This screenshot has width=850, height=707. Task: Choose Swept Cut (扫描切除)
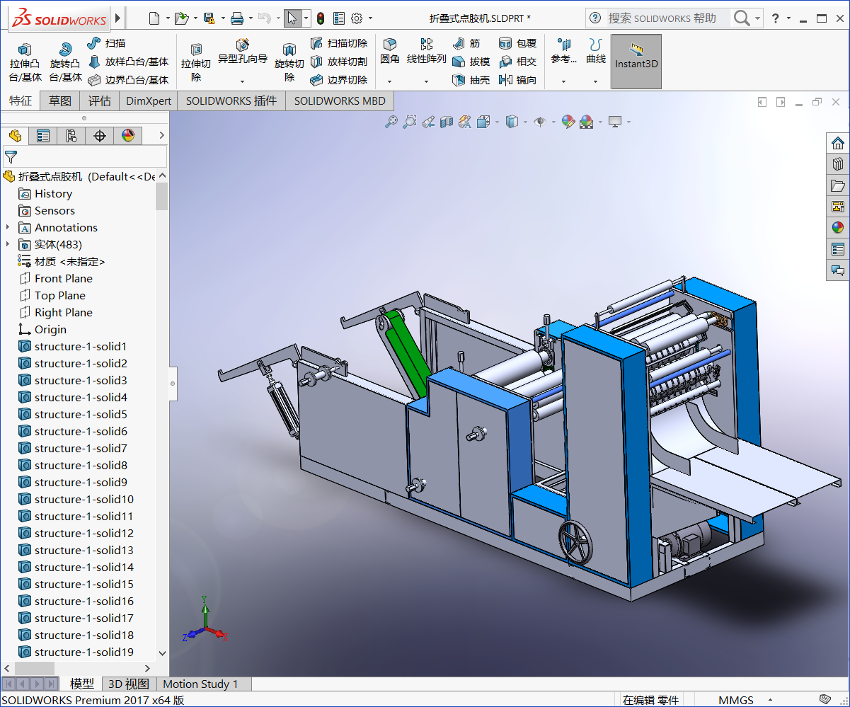[339, 43]
